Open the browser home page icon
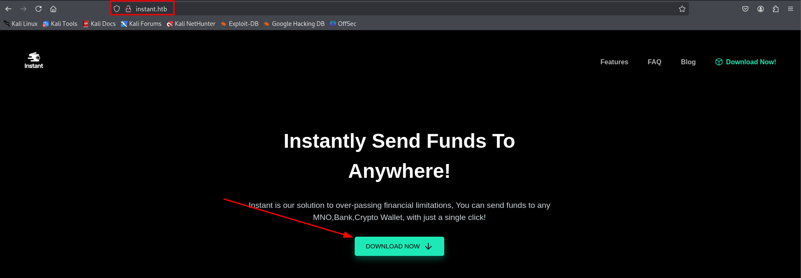The height and width of the screenshot is (278, 801). pos(53,9)
